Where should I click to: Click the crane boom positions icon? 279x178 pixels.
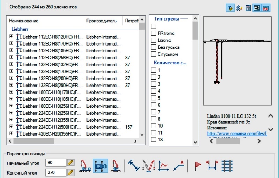click(x=149, y=166)
